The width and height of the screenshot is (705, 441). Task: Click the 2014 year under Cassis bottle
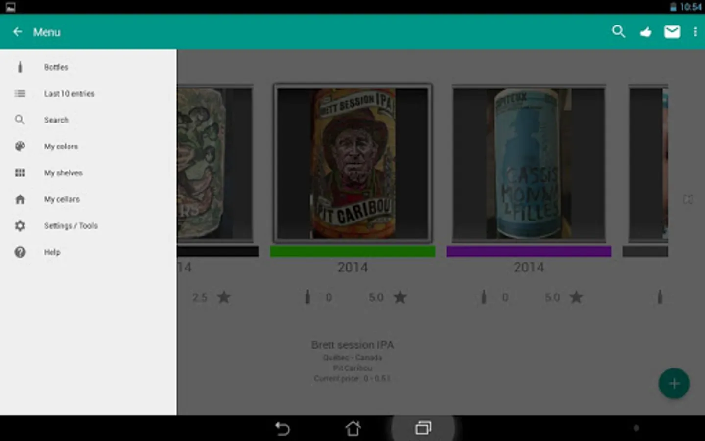pos(529,268)
